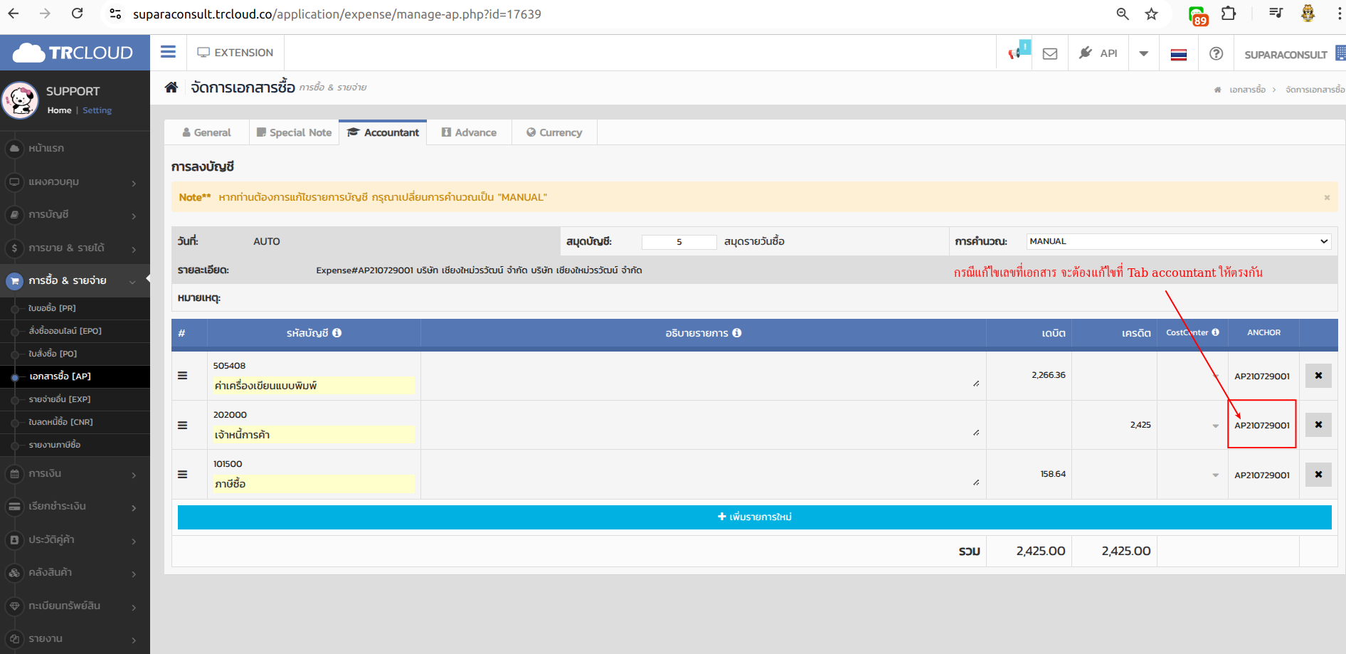Viewport: 1346px width, 654px height.
Task: Grab the reorder handle for row 101500
Action: pos(183,474)
